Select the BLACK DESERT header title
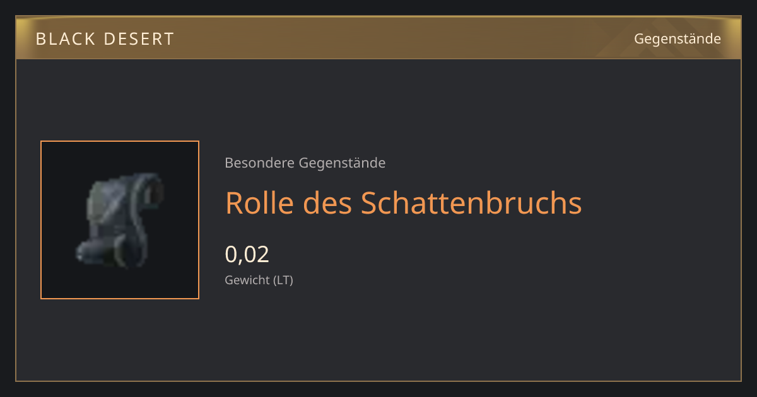 105,39
